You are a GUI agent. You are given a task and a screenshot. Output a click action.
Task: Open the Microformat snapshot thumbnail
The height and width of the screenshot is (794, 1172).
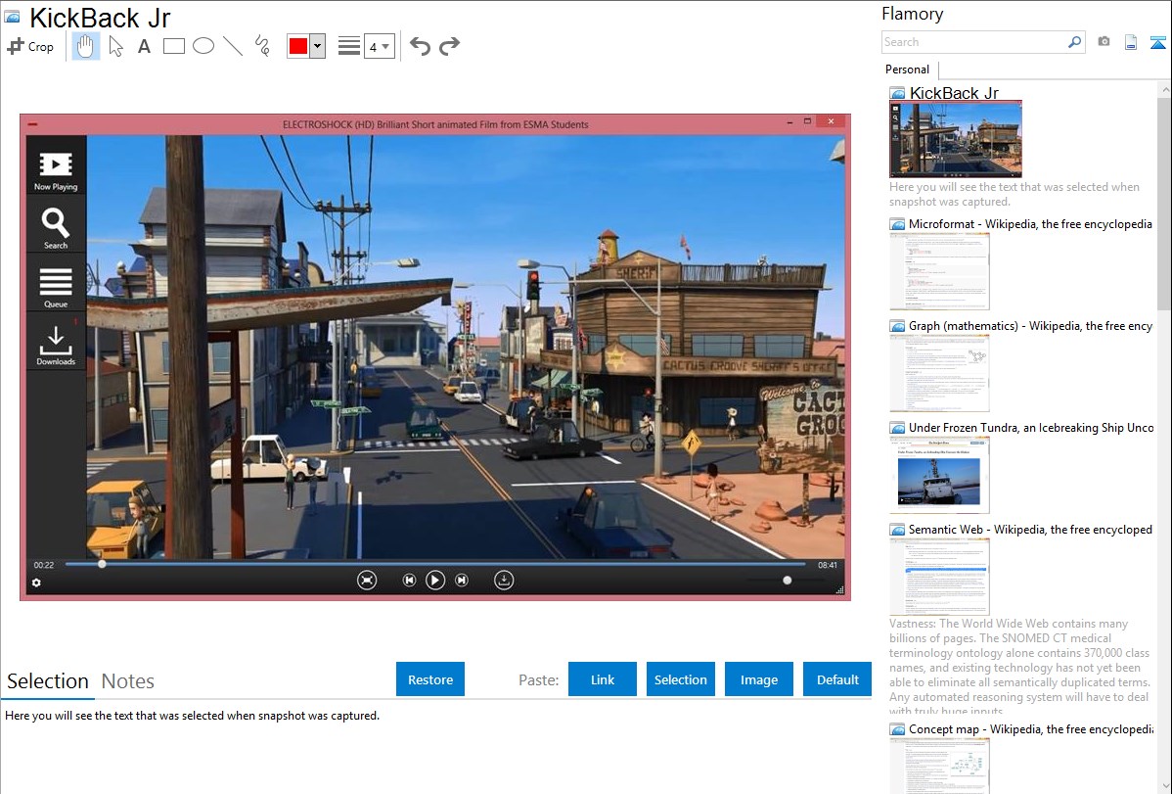(x=939, y=271)
